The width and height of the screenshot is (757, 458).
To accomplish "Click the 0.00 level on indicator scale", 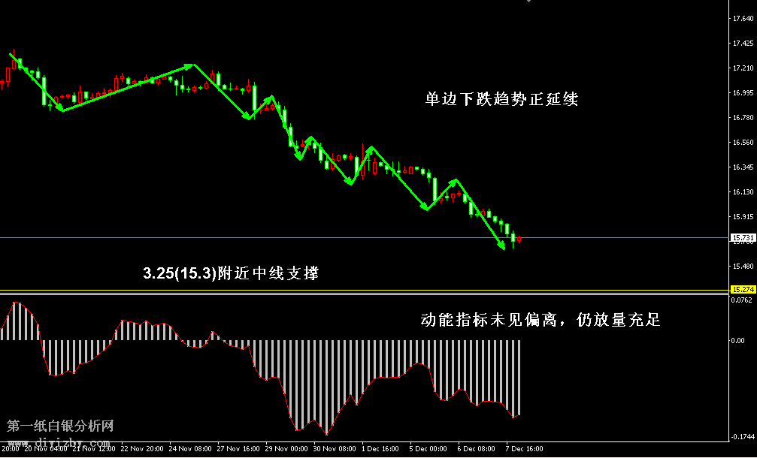I will (737, 340).
